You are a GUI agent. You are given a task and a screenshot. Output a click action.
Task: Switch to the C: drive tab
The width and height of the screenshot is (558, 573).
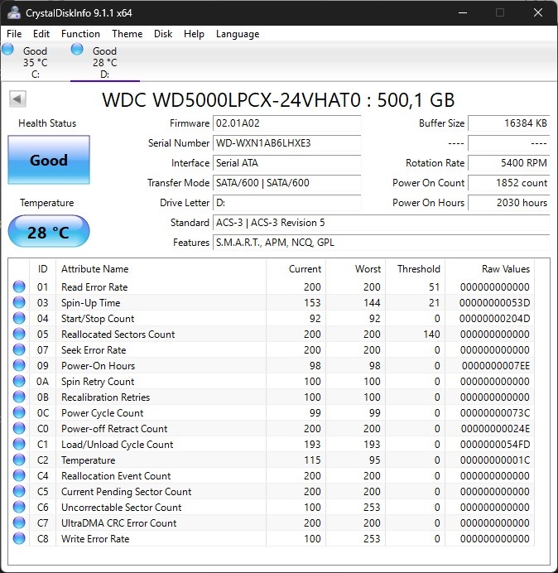pyautogui.click(x=35, y=62)
